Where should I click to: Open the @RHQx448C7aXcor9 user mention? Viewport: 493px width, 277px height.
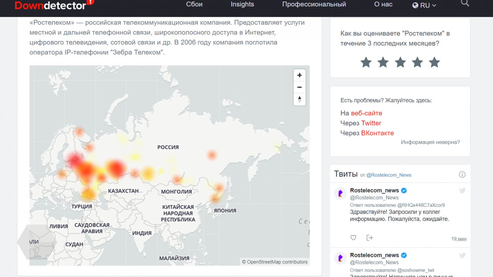(421, 205)
